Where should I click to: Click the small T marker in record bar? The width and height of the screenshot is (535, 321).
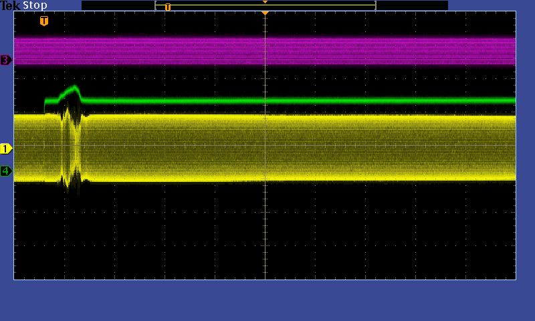point(167,7)
